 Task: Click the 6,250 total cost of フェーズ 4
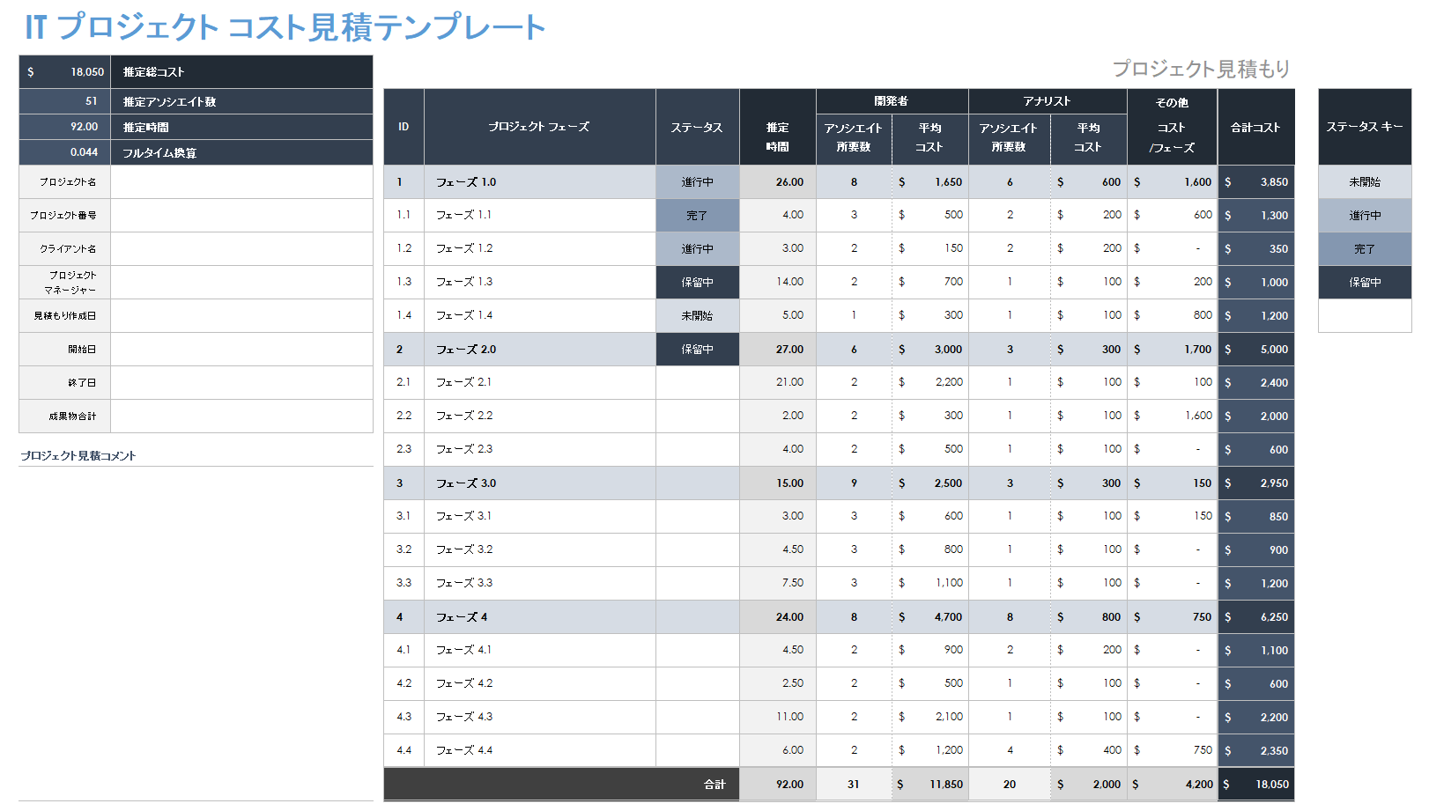coord(1256,617)
